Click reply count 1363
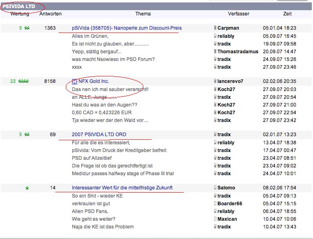Screen dimensions: 313x239 click(50, 28)
